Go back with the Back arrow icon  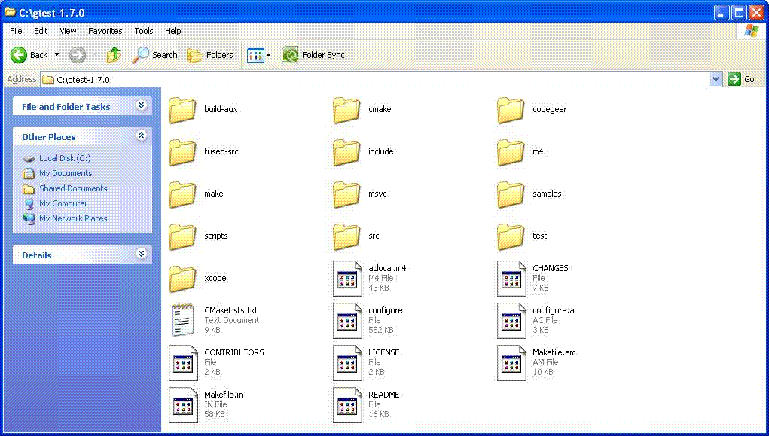click(19, 55)
